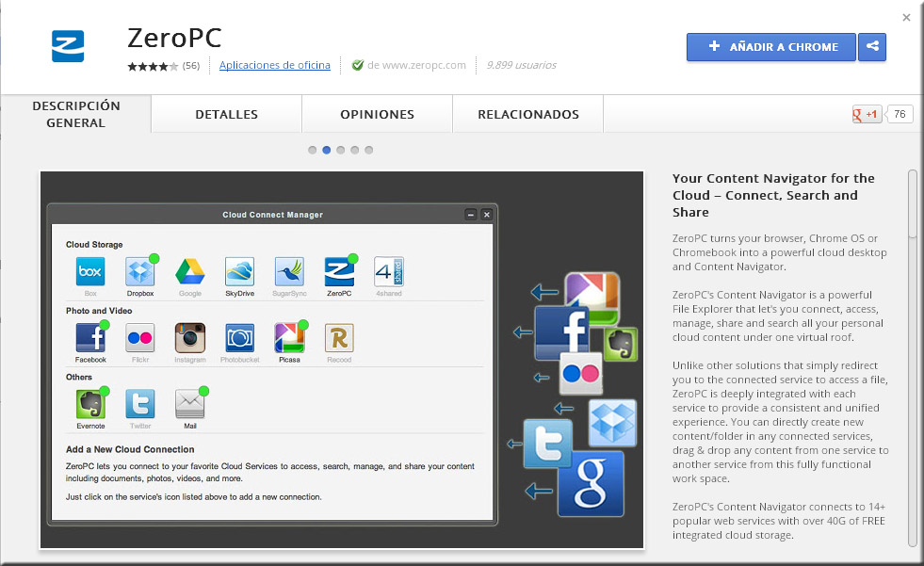Close the app details overlay
Screen dimensions: 924x566
click(906, 18)
